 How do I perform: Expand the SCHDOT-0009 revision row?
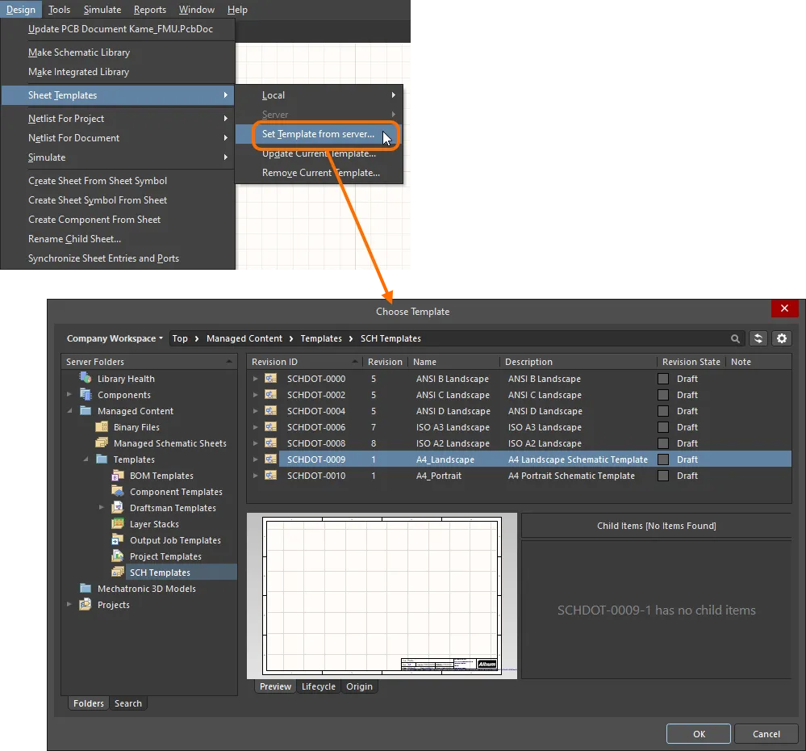[x=256, y=459]
